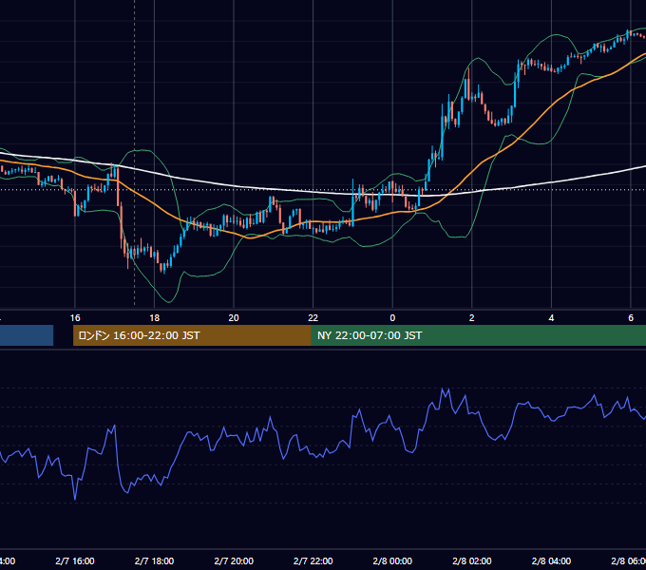Click hour label 22 under price chart
The width and height of the screenshot is (646, 570).
(313, 318)
